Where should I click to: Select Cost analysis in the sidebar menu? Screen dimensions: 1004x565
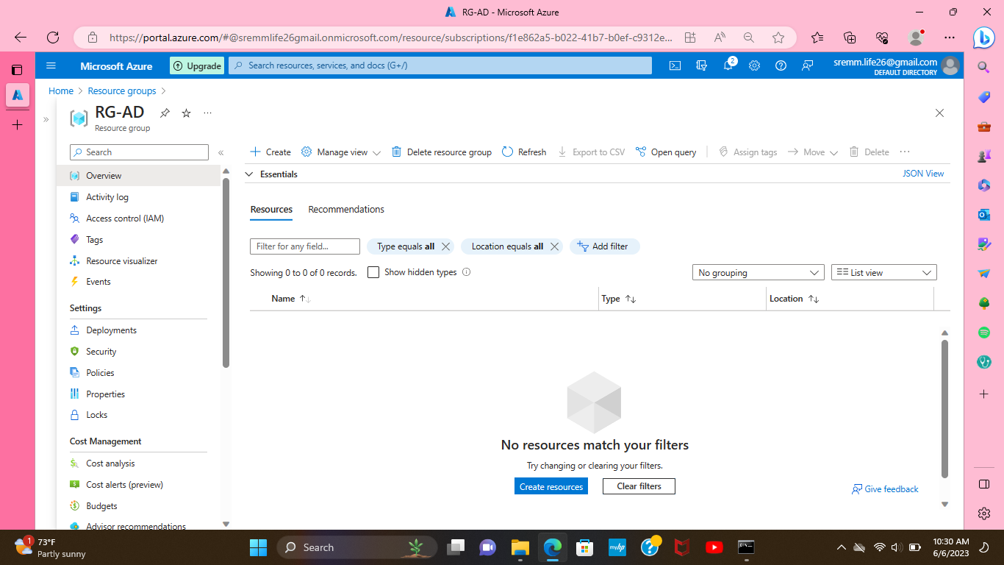(x=112, y=463)
